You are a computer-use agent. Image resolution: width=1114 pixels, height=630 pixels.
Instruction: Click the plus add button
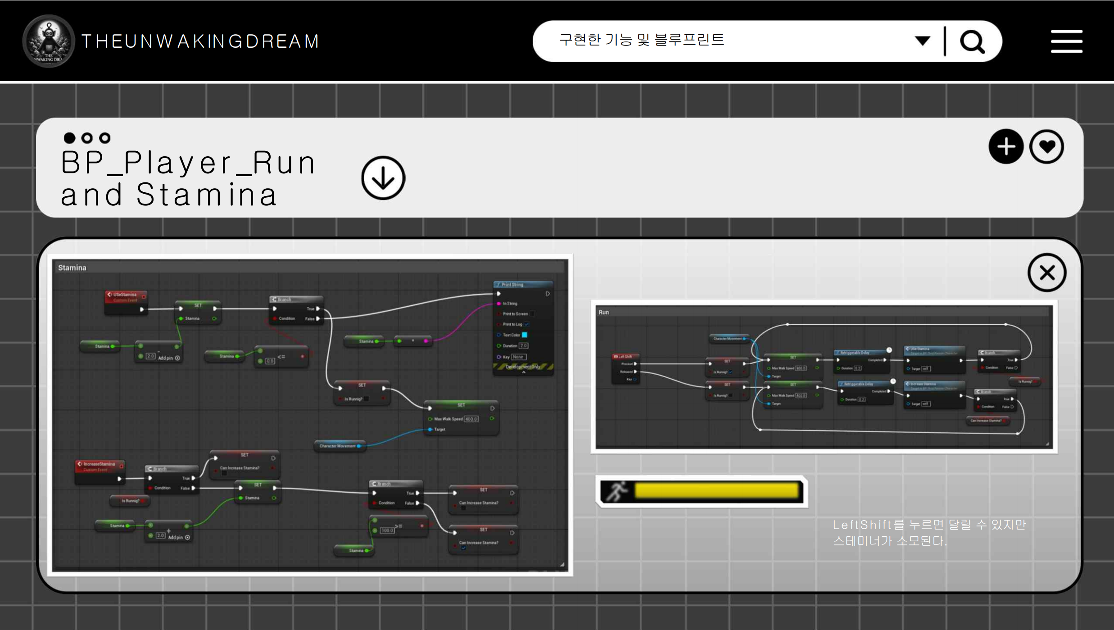point(1006,146)
